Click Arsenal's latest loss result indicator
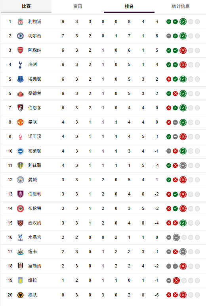 (183, 50)
